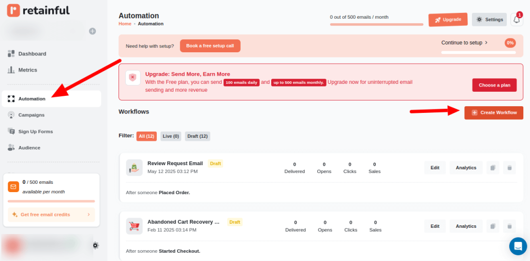Click the Draft badge on Abandoned Cart Recovery
Viewport: 530px width, 261px height.
[234, 222]
